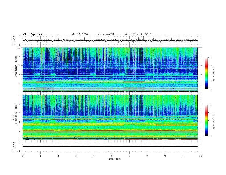Screen dimensions: 226x175
Task: Click time axis tick label "5"
Action: click(x=112, y=156)
